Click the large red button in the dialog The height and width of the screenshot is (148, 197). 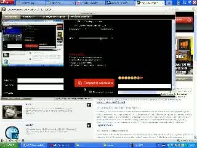click(94, 83)
